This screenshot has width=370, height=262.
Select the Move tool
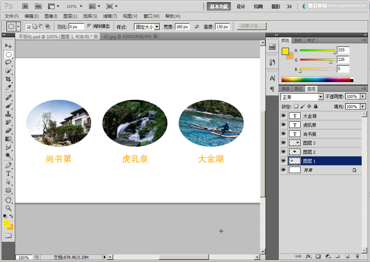[x=8, y=46]
